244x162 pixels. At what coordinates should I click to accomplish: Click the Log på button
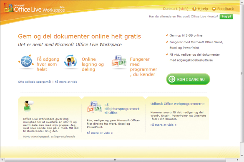pyautogui.click(x=226, y=17)
